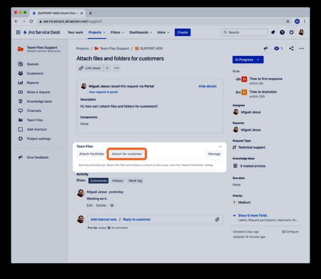Click the Jira Service Desk logo

pos(41,32)
